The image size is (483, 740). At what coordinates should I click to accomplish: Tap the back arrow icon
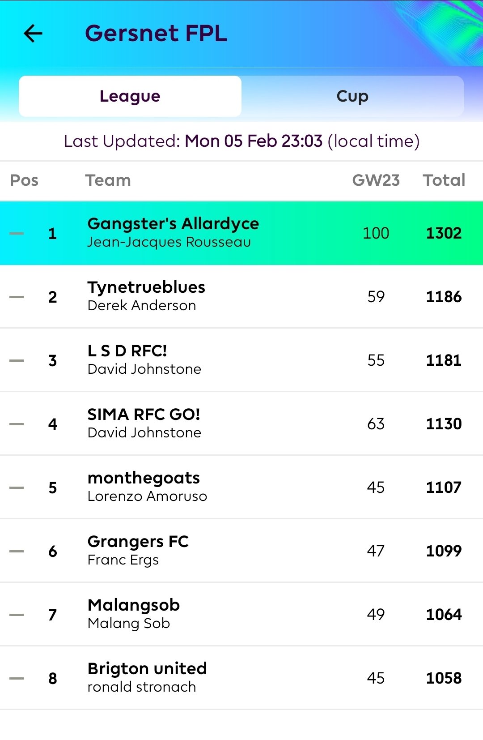33,33
